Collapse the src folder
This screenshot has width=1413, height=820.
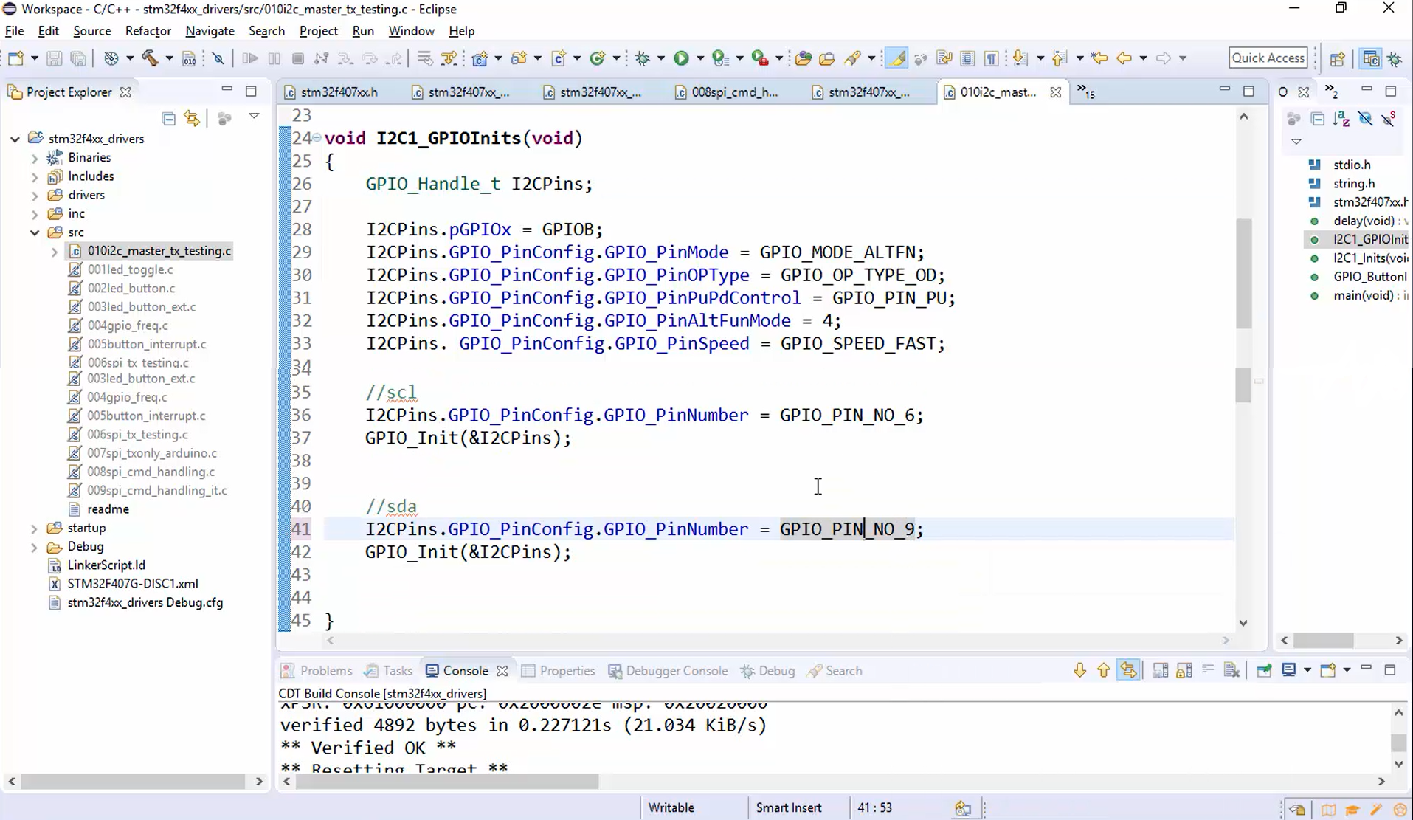pos(34,232)
